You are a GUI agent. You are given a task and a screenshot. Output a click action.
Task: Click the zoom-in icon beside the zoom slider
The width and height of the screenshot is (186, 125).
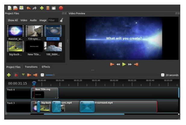click(x=42, y=75)
